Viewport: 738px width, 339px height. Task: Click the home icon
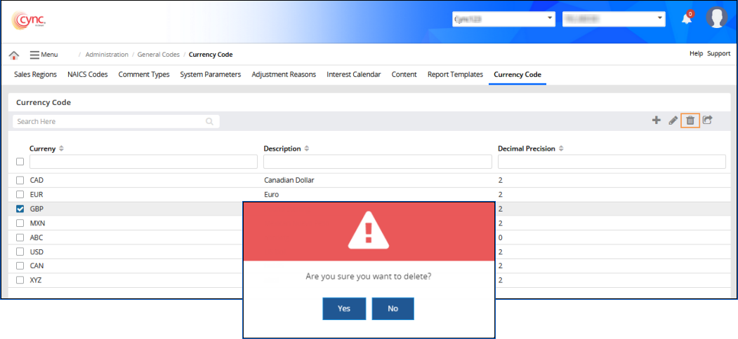pyautogui.click(x=14, y=55)
